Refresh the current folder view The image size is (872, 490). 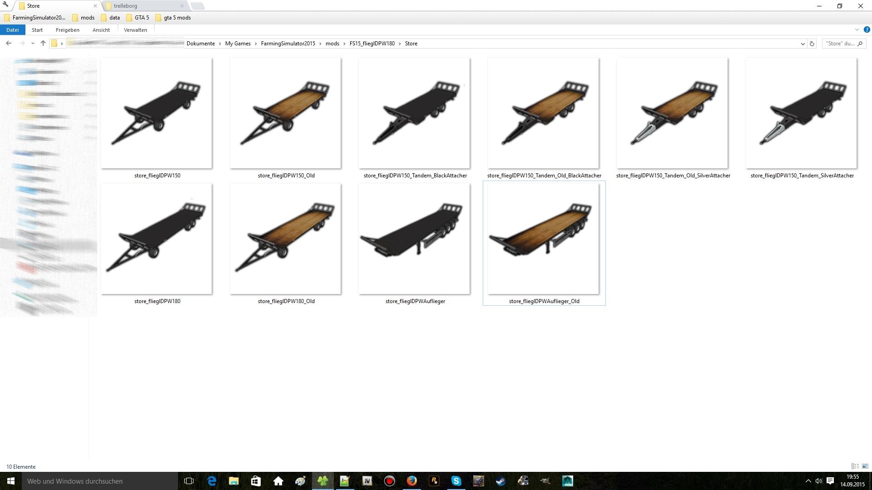(812, 44)
